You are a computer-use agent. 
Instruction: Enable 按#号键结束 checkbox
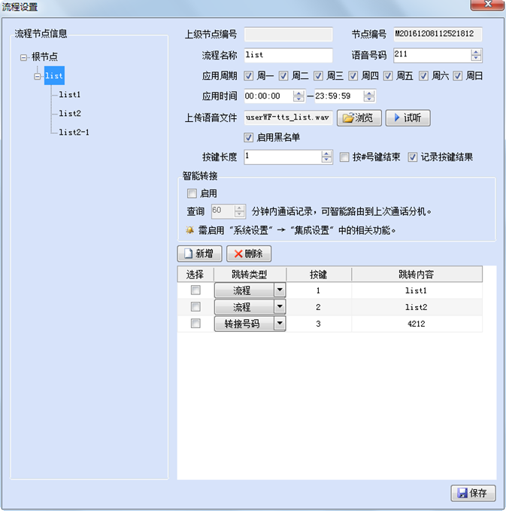coord(344,157)
